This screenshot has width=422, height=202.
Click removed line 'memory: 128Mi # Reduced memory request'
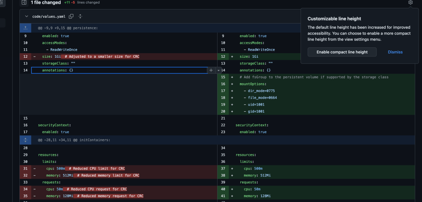click(95, 196)
